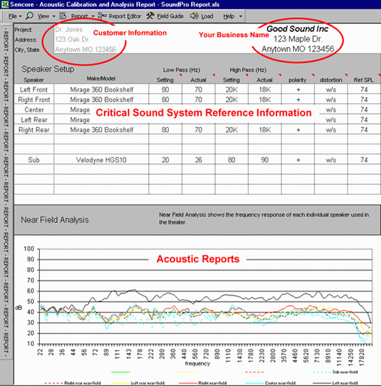Select the Left Rear speaker cell

(x=34, y=120)
